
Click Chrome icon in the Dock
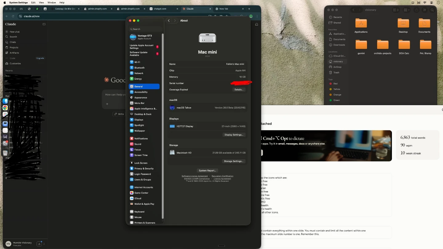5,108
